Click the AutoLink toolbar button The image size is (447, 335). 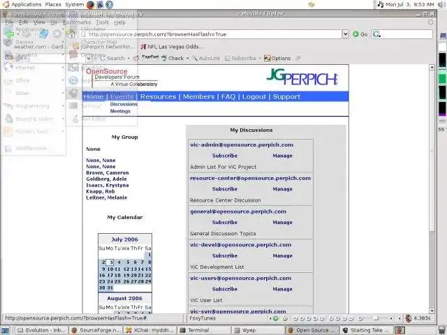click(x=207, y=58)
